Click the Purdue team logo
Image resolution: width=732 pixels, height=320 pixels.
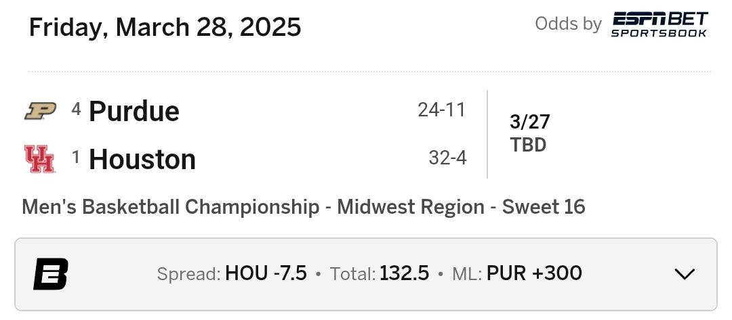coord(39,111)
